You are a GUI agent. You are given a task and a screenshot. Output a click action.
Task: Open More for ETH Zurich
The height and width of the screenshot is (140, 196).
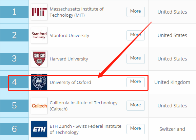[x=136, y=129]
